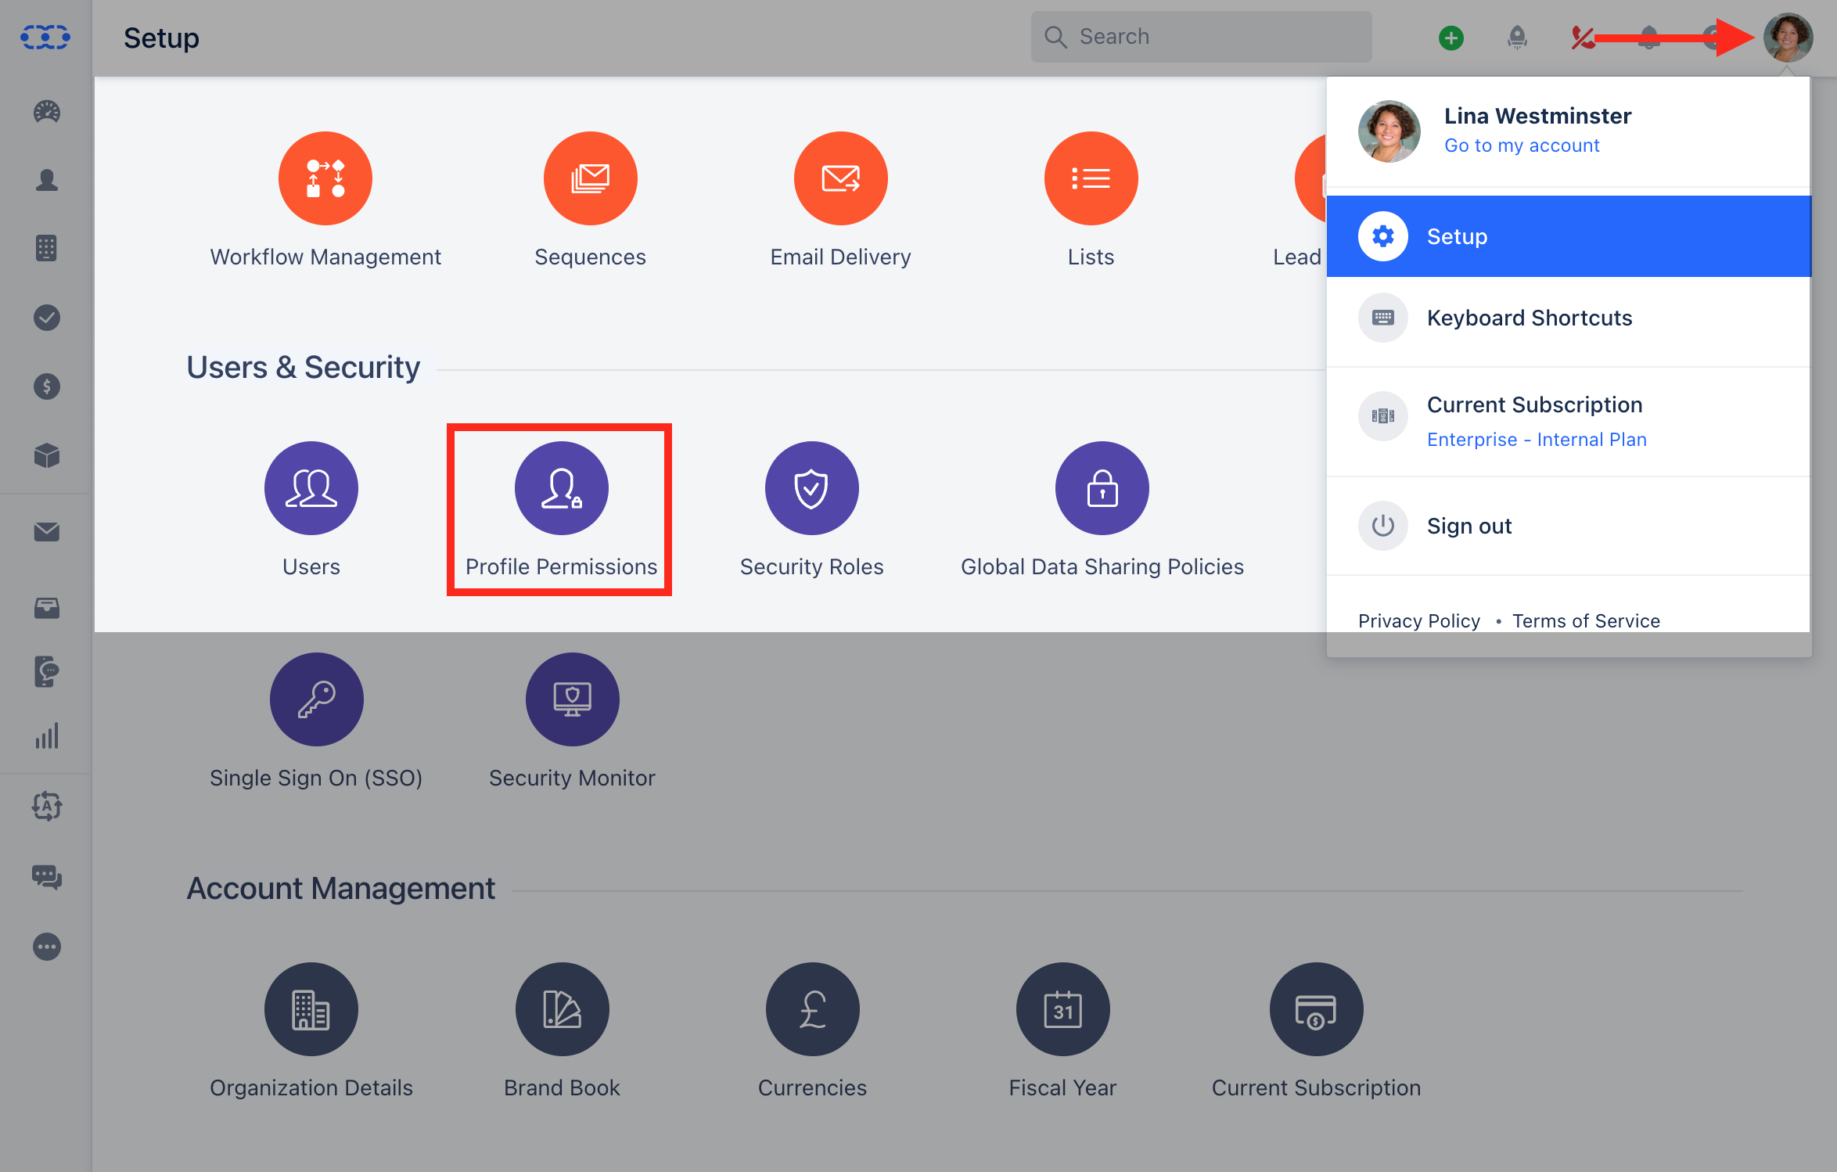The height and width of the screenshot is (1172, 1837).
Task: Select Sign out menu item
Action: tap(1569, 526)
